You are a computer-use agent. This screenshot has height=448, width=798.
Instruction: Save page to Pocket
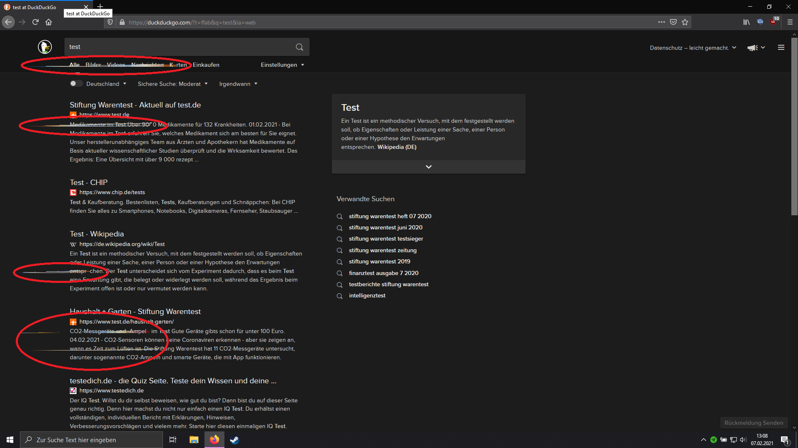pos(673,22)
